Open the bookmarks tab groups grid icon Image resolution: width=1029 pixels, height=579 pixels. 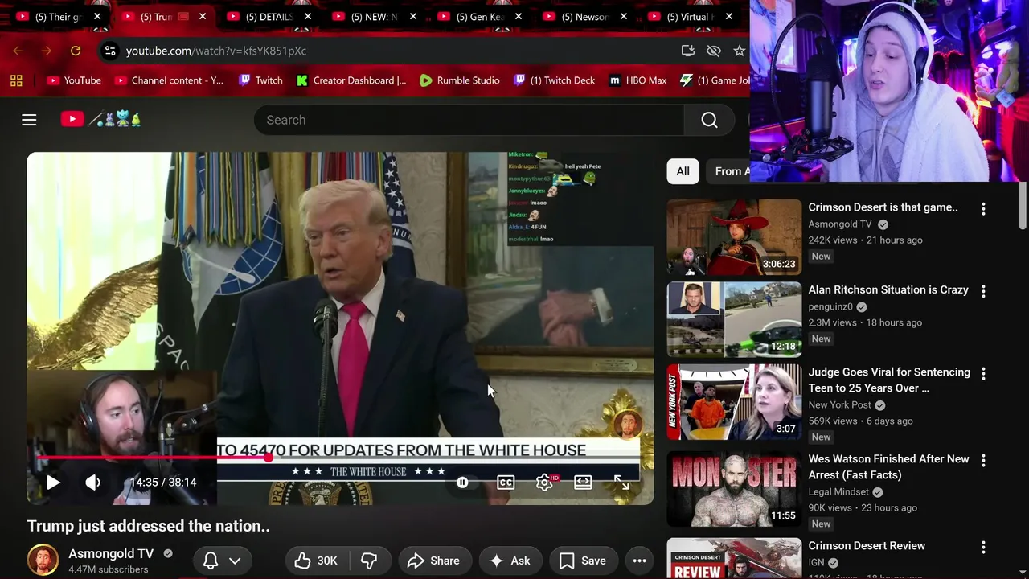pos(16,80)
